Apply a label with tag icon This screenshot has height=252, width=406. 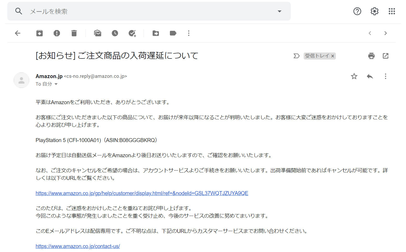tap(173, 33)
